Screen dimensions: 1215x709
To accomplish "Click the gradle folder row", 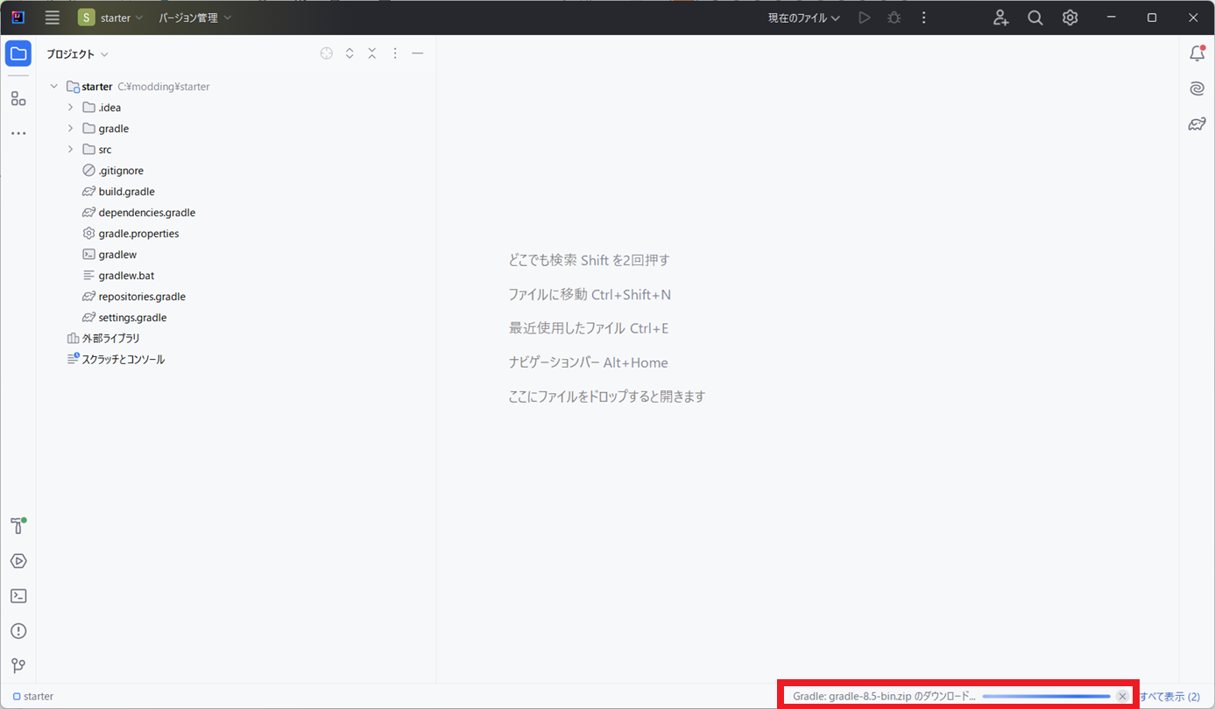I will click(237, 129).
